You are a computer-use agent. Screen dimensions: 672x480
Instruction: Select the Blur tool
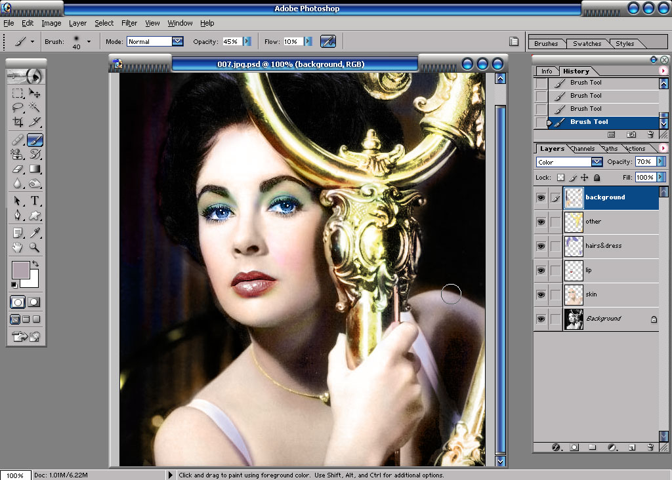(18, 184)
